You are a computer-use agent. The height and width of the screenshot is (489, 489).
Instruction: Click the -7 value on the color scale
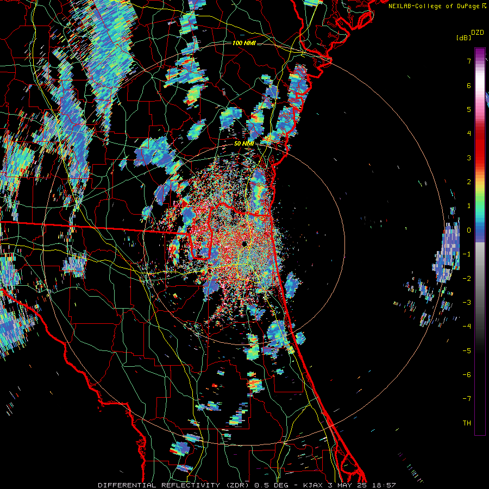pos(467,399)
